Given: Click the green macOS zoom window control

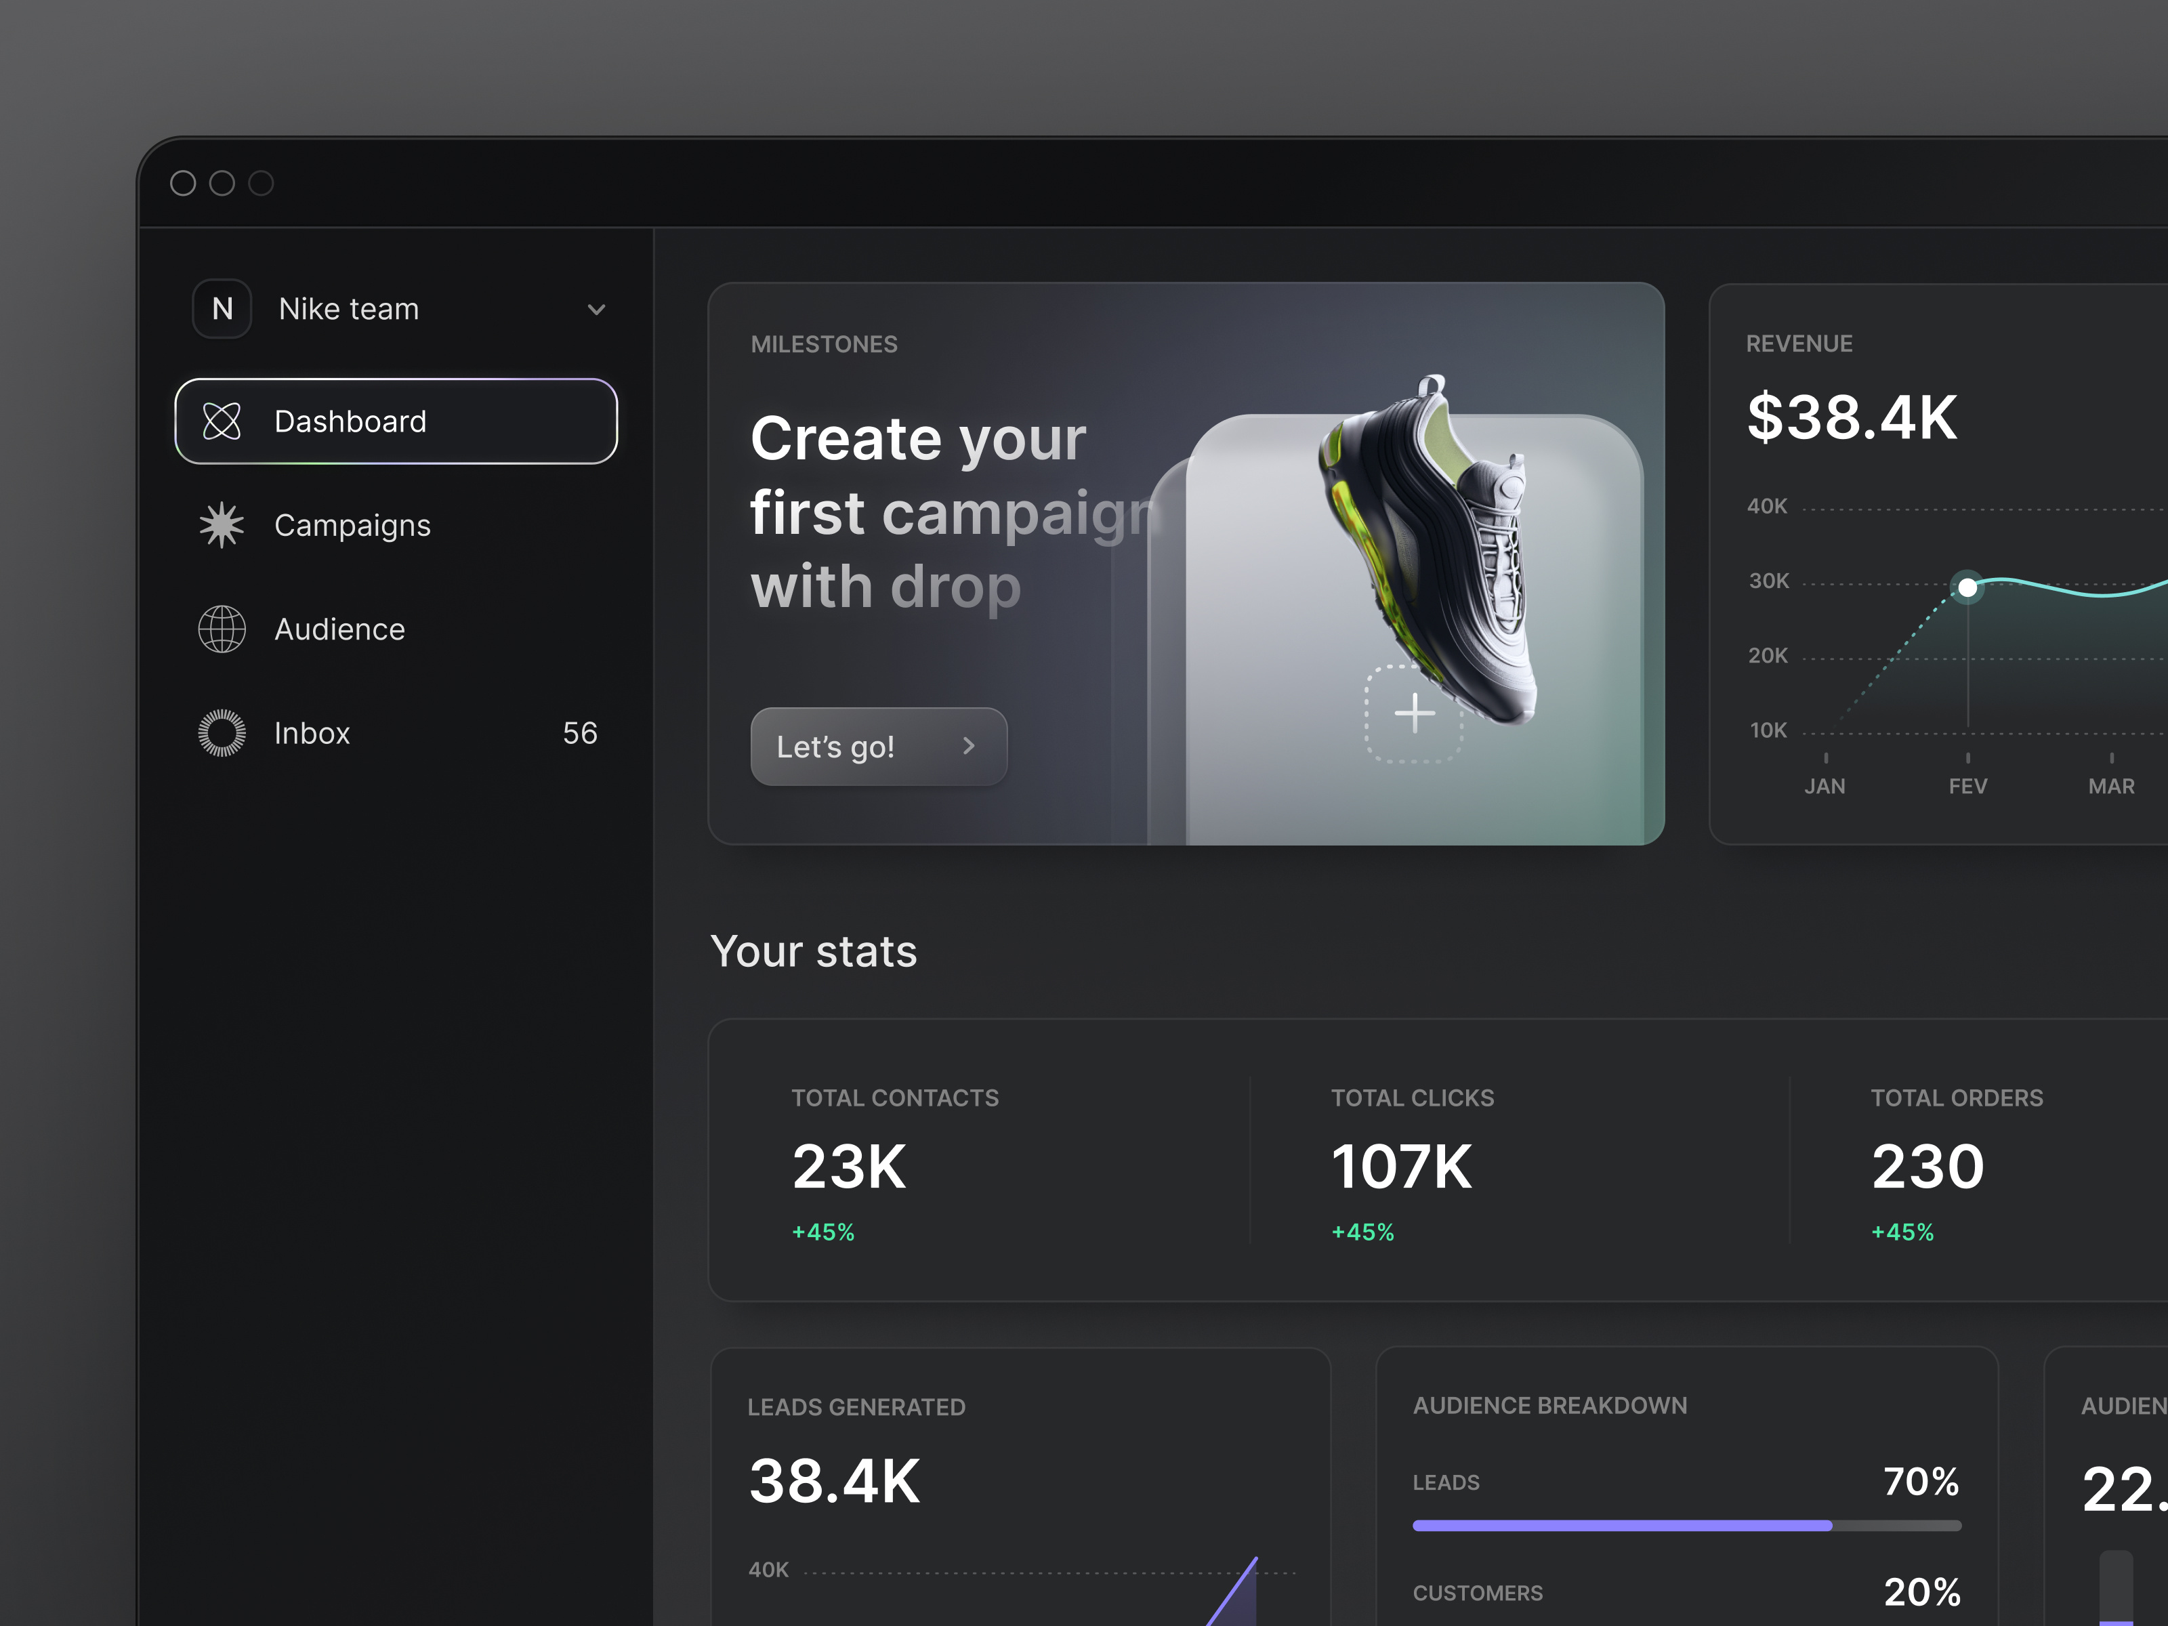Looking at the screenshot, I should click(262, 184).
